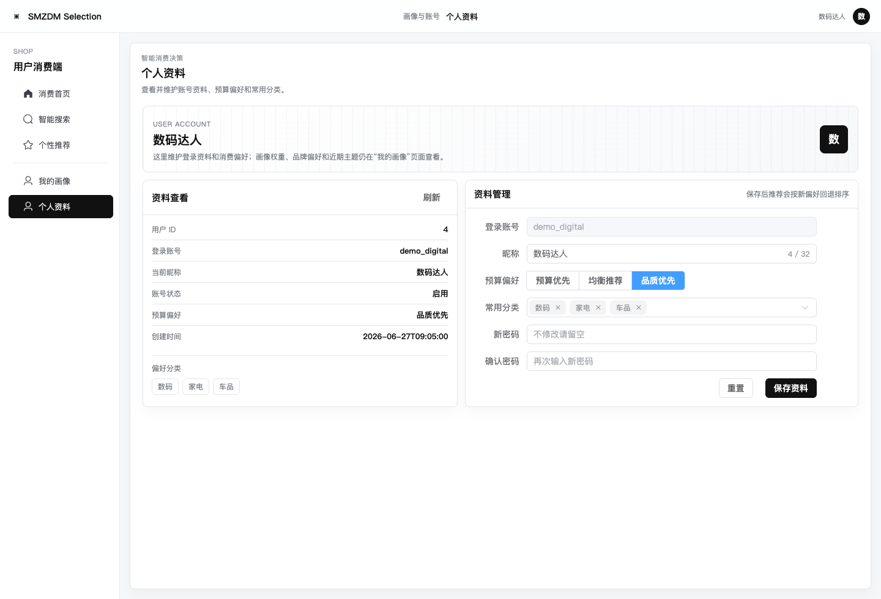Image resolution: width=881 pixels, height=599 pixels.
Task: Click the 创建时间 value 2026-06-27T09:05:00
Action: click(x=406, y=337)
